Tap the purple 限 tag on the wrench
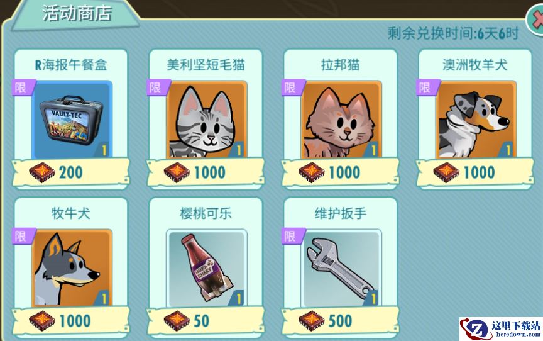Image resolution: width=543 pixels, height=341 pixels. tap(293, 237)
